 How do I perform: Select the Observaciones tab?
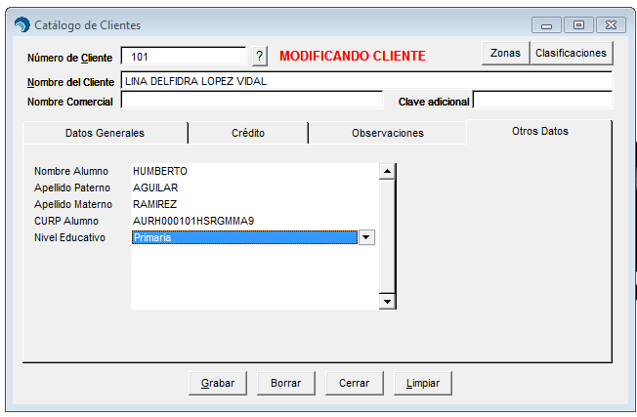tap(387, 133)
